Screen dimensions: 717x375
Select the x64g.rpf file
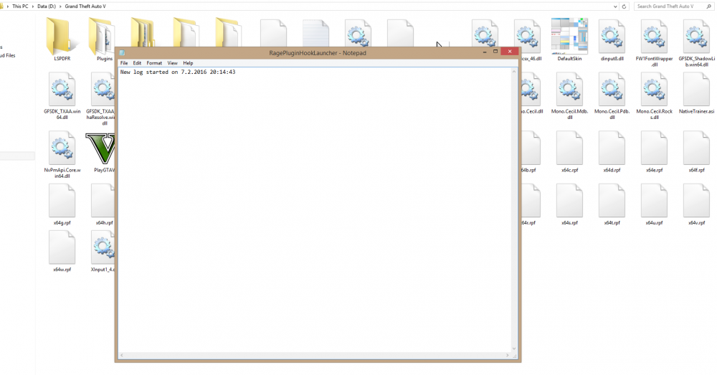pyautogui.click(x=62, y=204)
